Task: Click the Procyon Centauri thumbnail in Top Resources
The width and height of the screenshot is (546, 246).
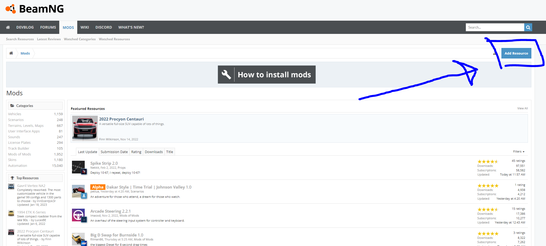Action: coord(11,232)
